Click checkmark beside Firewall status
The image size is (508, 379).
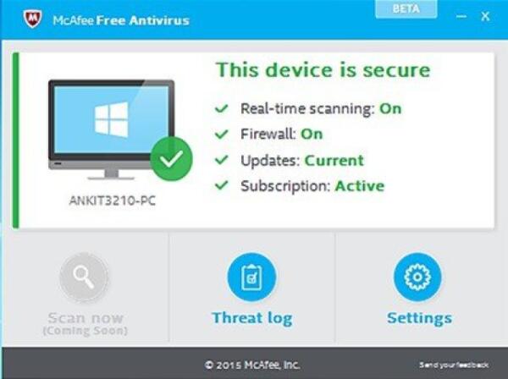[x=222, y=134]
